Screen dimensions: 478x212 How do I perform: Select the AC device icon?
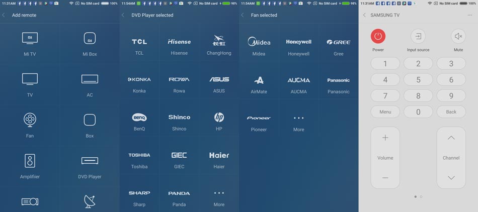90,79
